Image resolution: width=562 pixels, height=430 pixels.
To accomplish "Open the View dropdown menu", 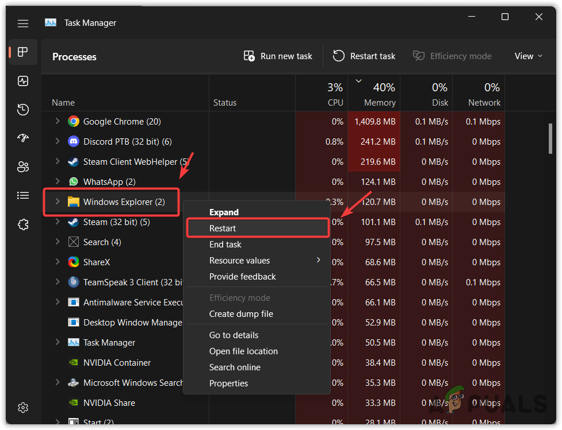I will pyautogui.click(x=527, y=56).
